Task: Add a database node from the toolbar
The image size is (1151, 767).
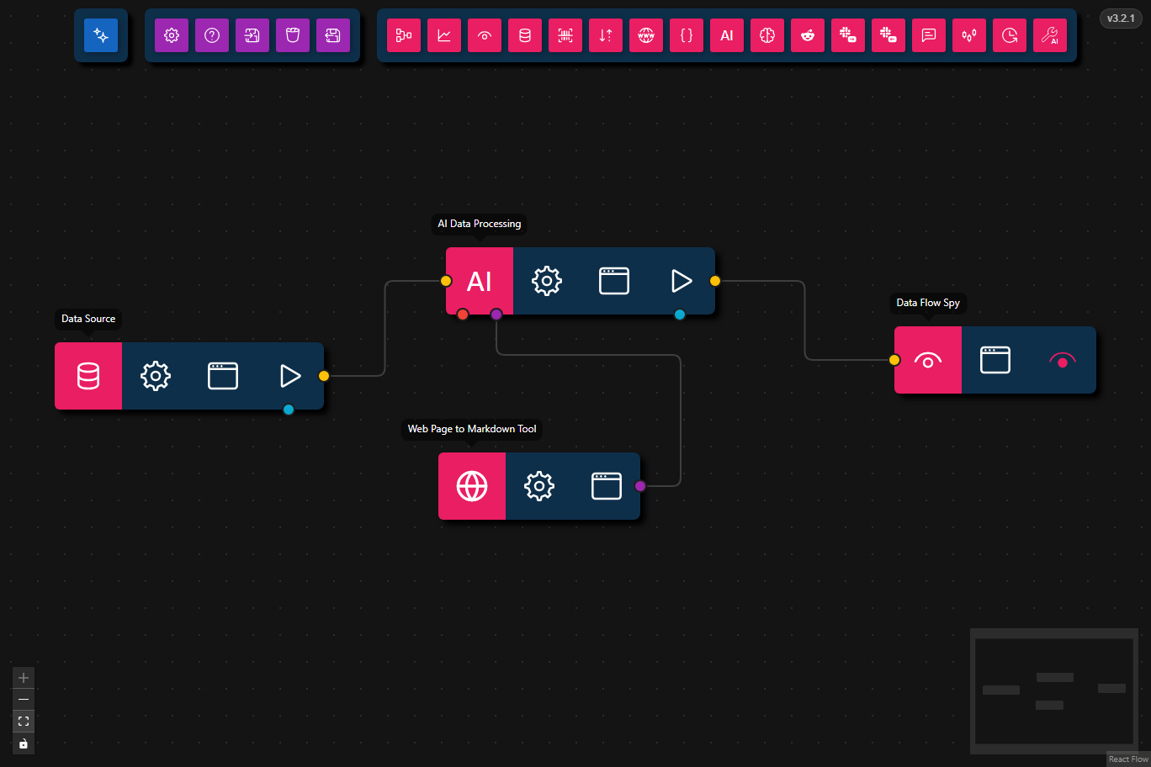Action: pyautogui.click(x=525, y=35)
